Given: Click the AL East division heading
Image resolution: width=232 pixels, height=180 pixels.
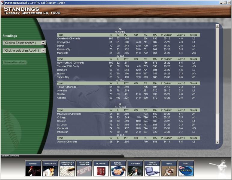Looking at the screenshot, I should pos(120,56).
